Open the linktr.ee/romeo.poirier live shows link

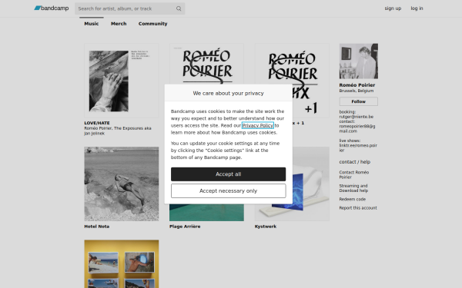coord(358,147)
